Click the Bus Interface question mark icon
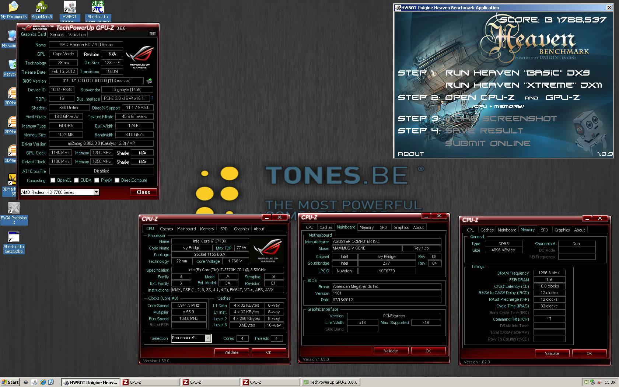 pos(152,98)
